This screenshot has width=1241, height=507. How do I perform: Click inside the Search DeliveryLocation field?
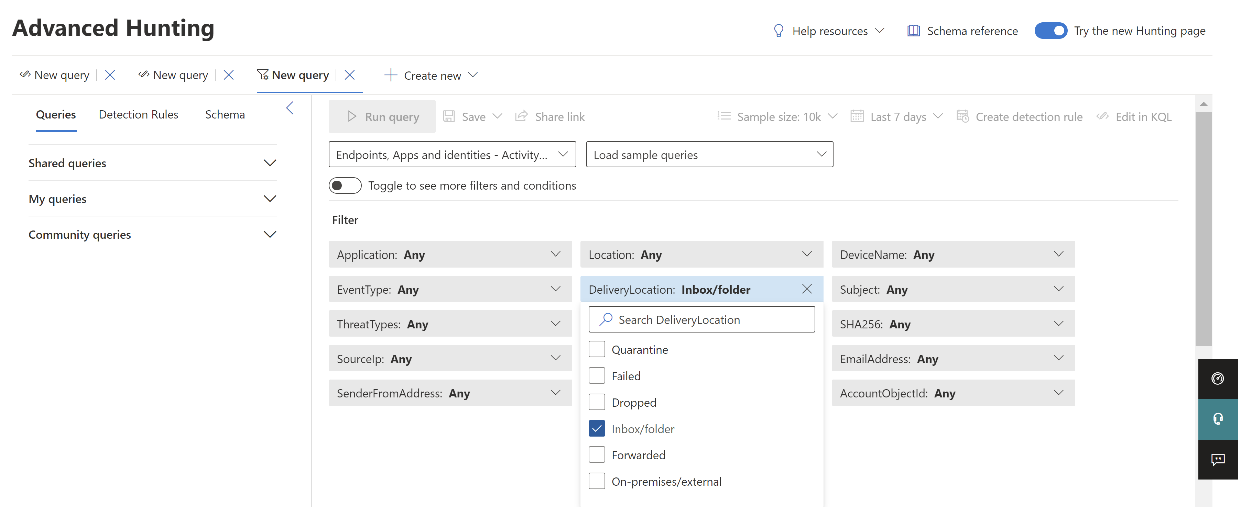point(701,319)
